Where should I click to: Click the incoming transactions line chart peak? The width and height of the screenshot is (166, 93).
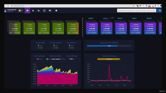point(109,65)
